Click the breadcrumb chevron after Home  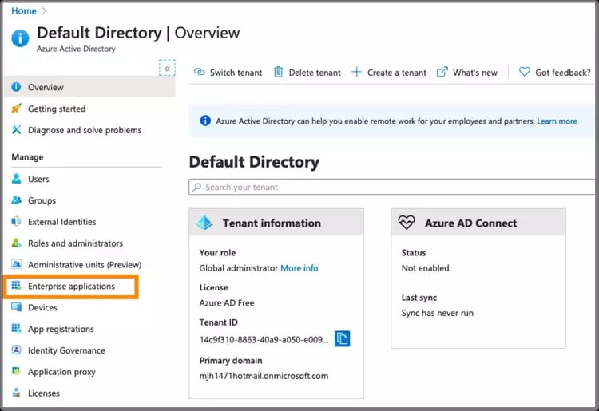click(x=44, y=10)
